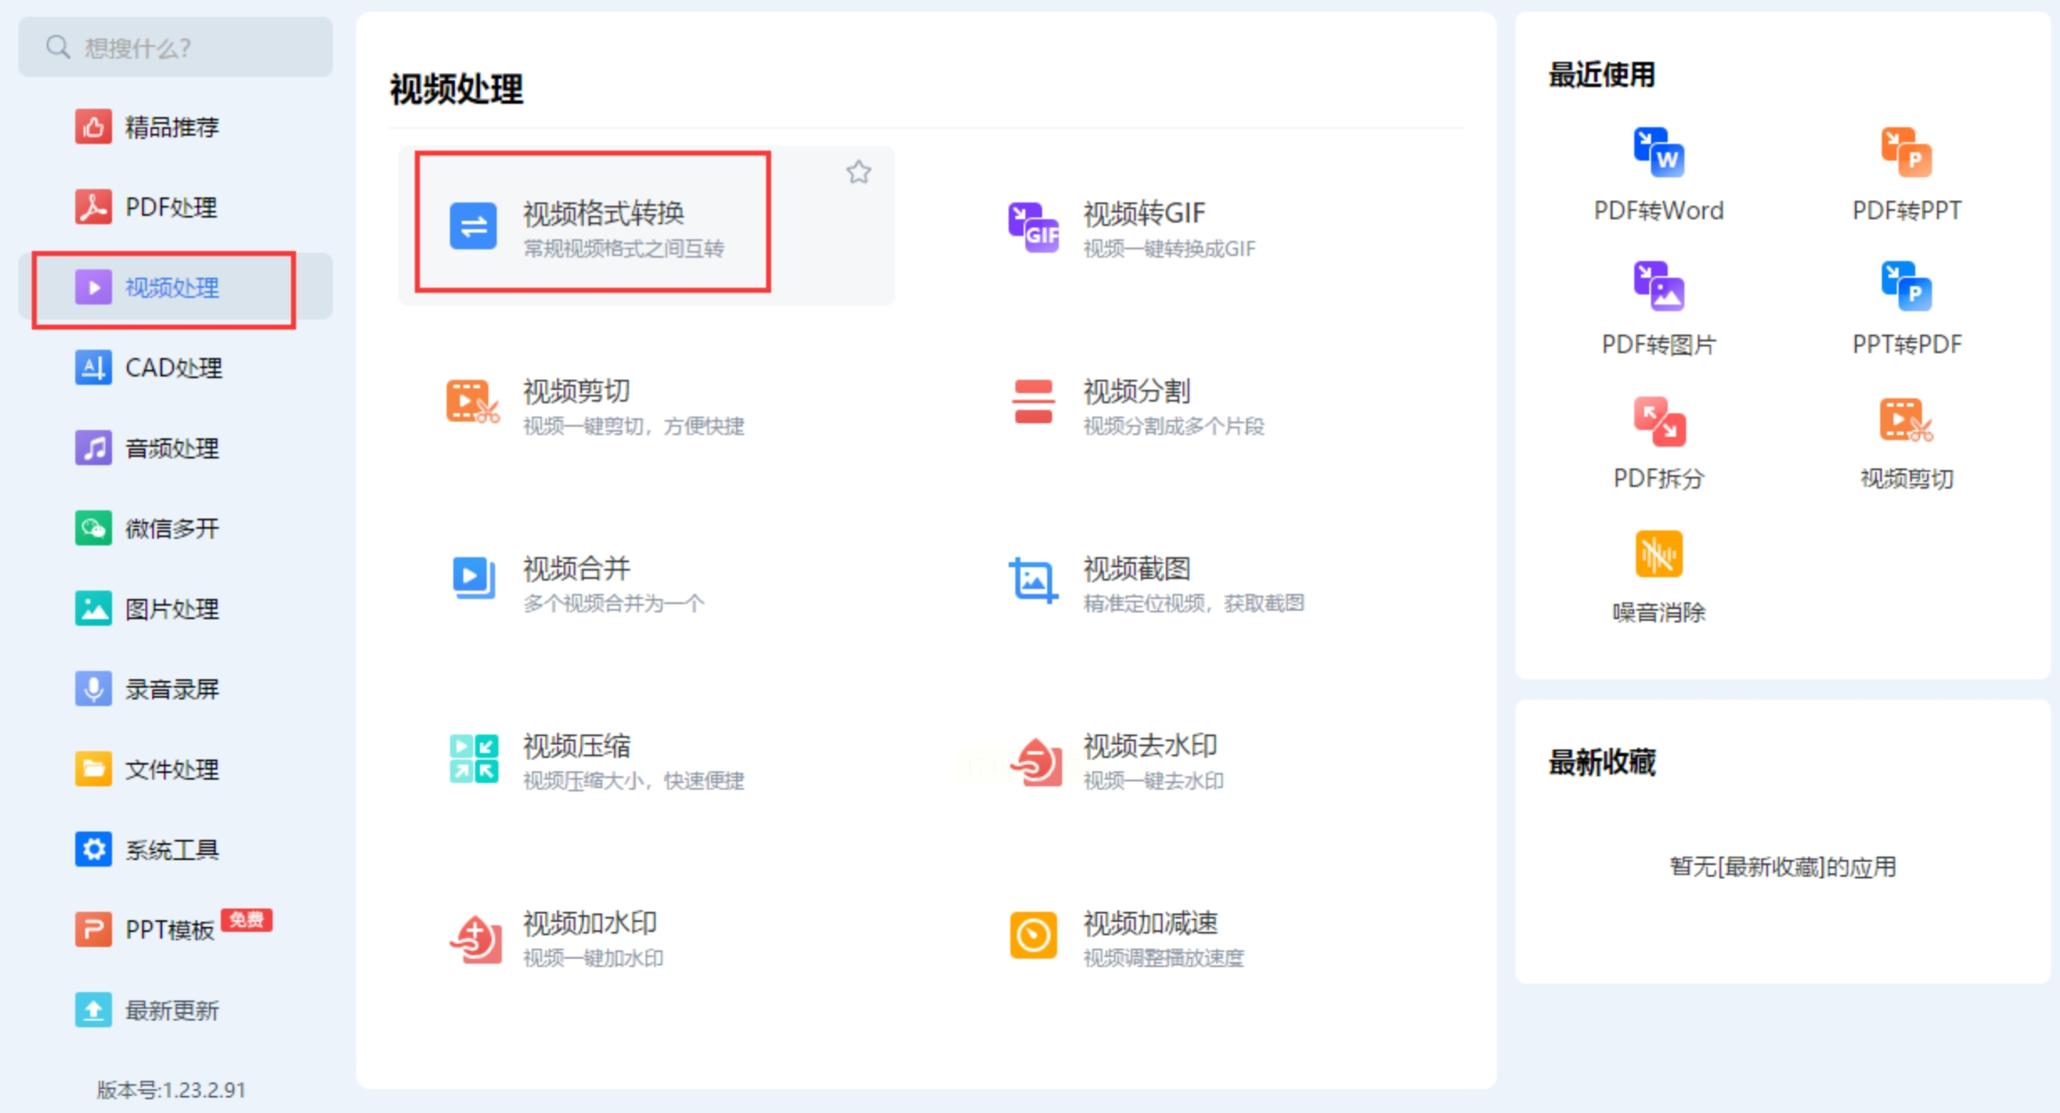Open 文件处理 category
This screenshot has height=1113, width=2060.
(x=176, y=768)
